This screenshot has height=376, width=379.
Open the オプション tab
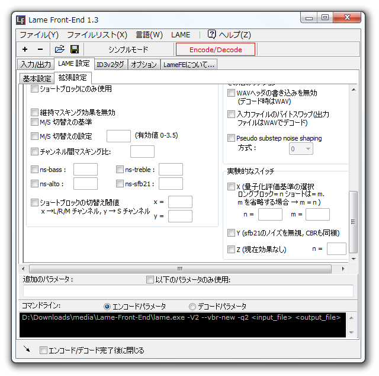pyautogui.click(x=144, y=65)
